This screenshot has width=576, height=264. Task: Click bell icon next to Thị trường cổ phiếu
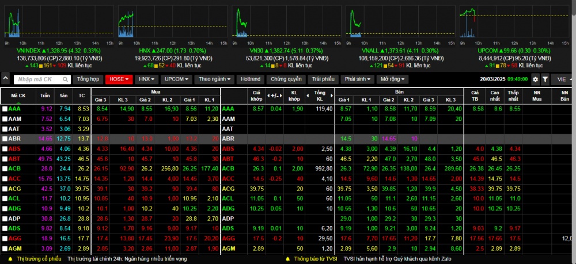point(11,259)
